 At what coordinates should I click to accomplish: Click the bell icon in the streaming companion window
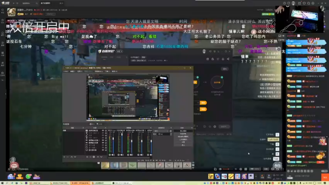coord(223,59)
